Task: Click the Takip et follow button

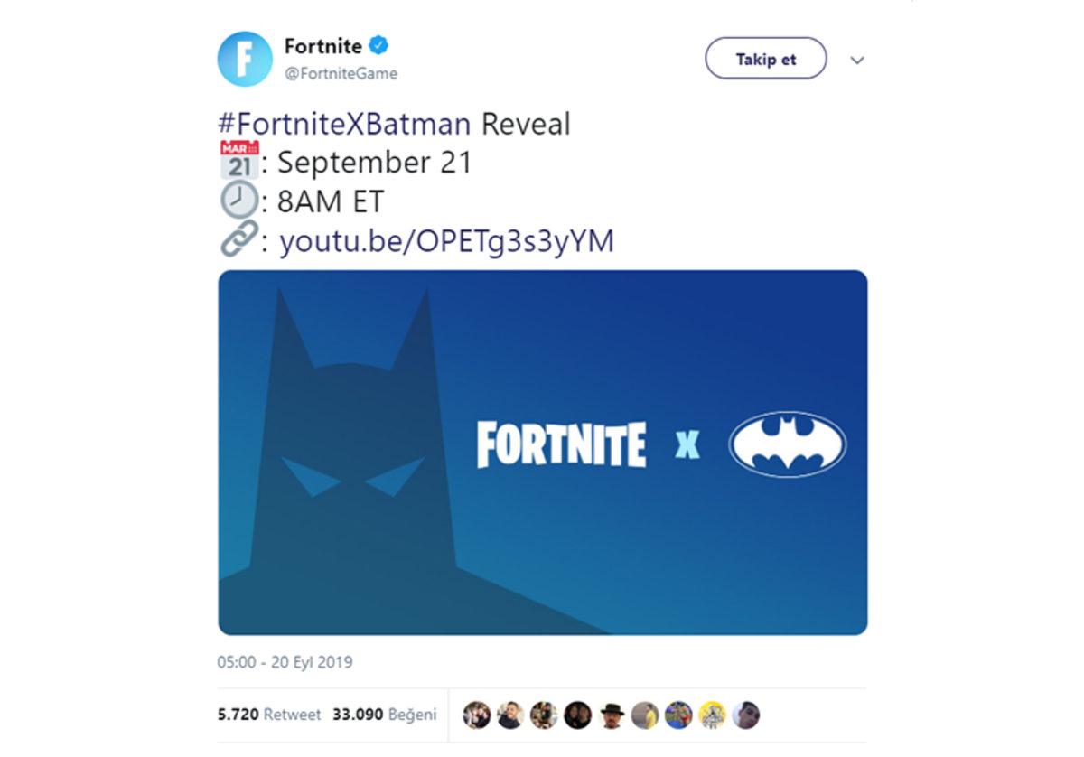Action: pos(764,58)
